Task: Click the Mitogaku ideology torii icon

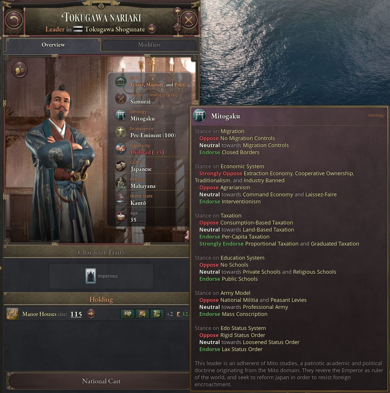Action: click(121, 115)
